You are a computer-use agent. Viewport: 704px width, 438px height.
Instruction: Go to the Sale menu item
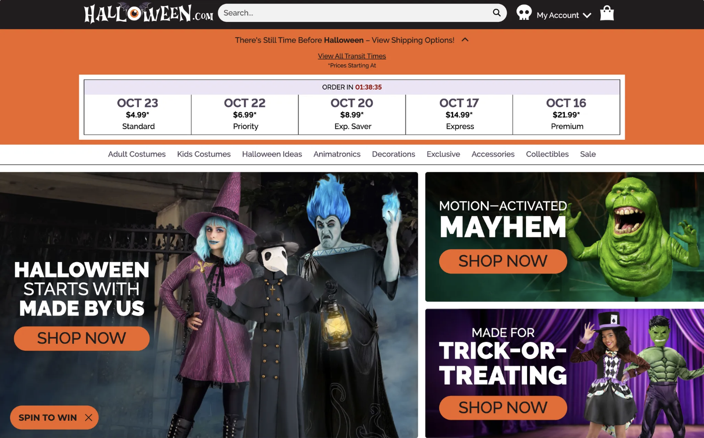point(588,154)
